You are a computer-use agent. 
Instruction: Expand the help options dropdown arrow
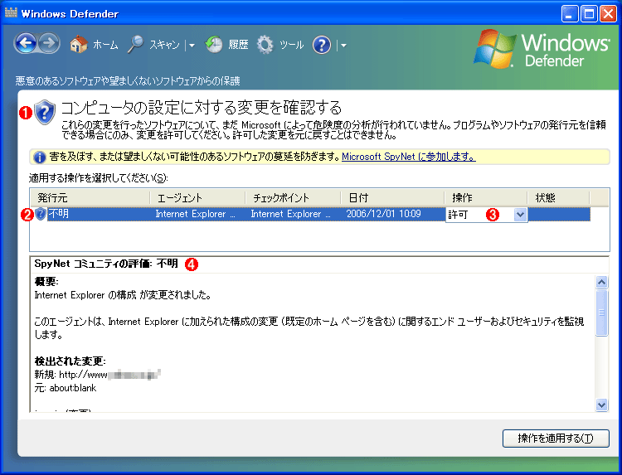[x=343, y=46]
